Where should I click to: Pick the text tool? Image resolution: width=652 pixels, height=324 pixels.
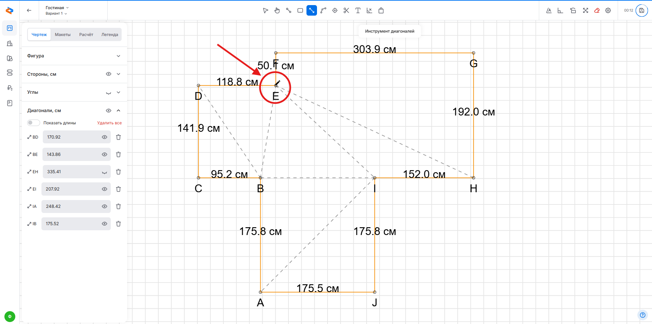[358, 11]
